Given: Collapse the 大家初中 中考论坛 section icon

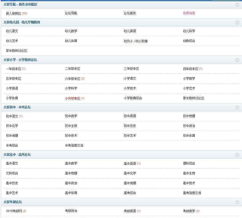Looking at the screenshot, I should (237, 107).
